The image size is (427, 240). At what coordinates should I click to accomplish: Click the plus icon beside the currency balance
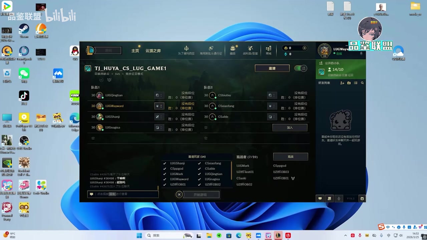pyautogui.click(x=304, y=48)
